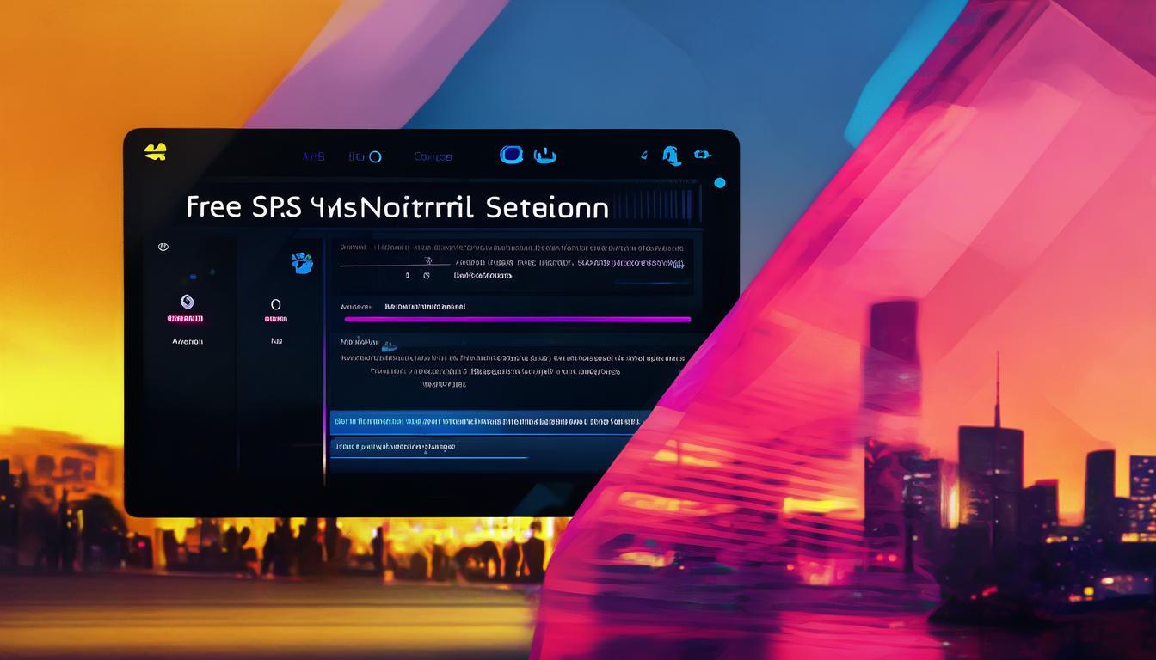
Task: Click the blue power-shaped icon in the header
Action: 545,156
